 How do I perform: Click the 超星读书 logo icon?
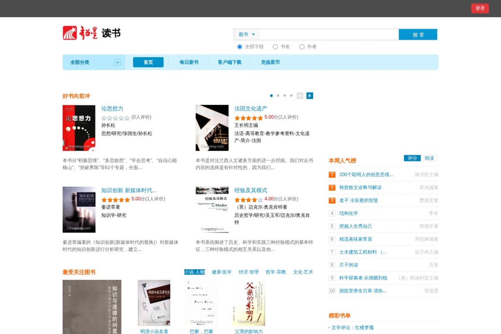70,33
